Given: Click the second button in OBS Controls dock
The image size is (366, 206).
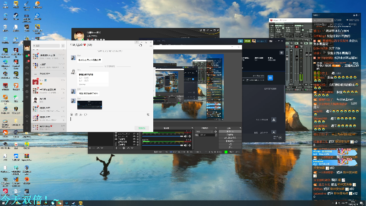Looking at the screenshot, I should 230,135.
